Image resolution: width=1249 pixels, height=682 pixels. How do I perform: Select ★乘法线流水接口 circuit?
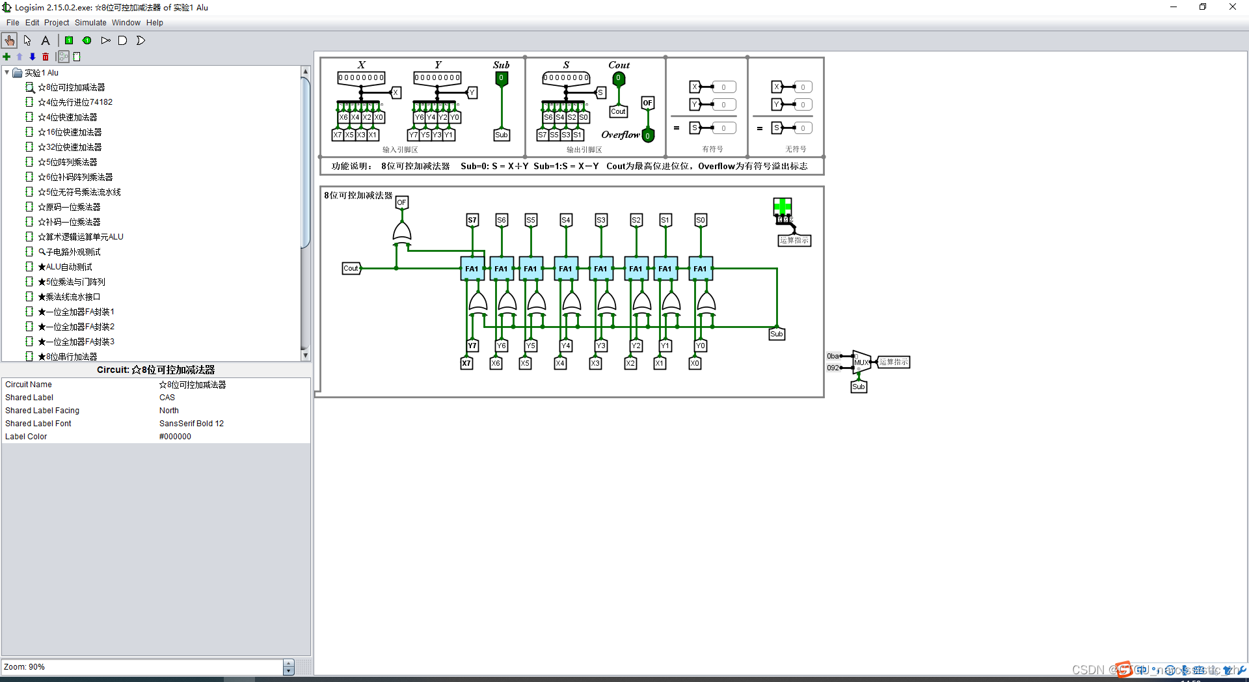coord(69,297)
